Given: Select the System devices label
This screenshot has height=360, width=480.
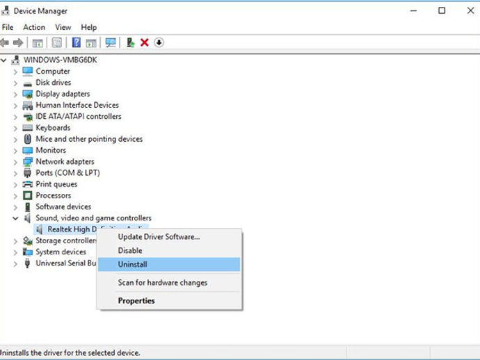Looking at the screenshot, I should tap(61, 252).
